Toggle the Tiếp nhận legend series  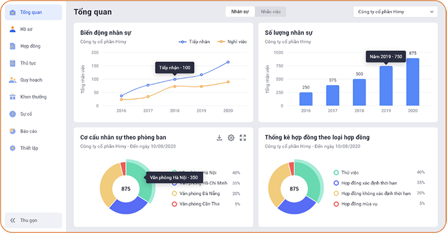click(194, 42)
